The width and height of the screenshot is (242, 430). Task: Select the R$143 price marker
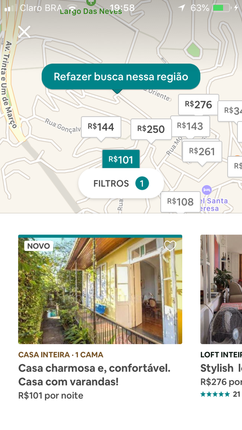pos(190,126)
